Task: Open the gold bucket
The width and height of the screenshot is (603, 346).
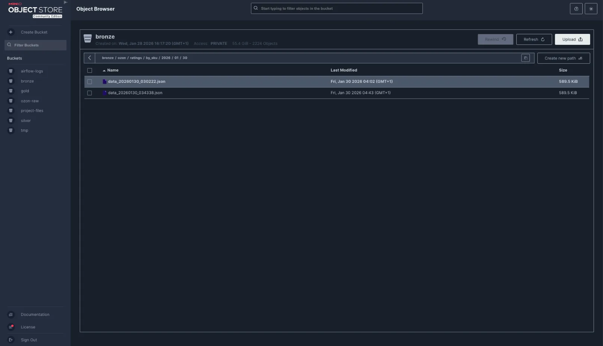Action: tap(25, 91)
